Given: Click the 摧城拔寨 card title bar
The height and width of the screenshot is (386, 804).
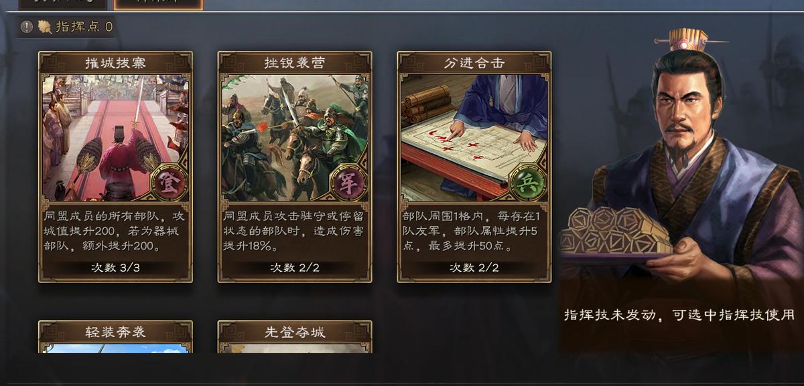Looking at the screenshot, I should pos(115,63).
